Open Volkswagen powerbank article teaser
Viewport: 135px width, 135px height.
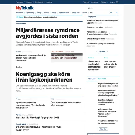coord(31,58)
